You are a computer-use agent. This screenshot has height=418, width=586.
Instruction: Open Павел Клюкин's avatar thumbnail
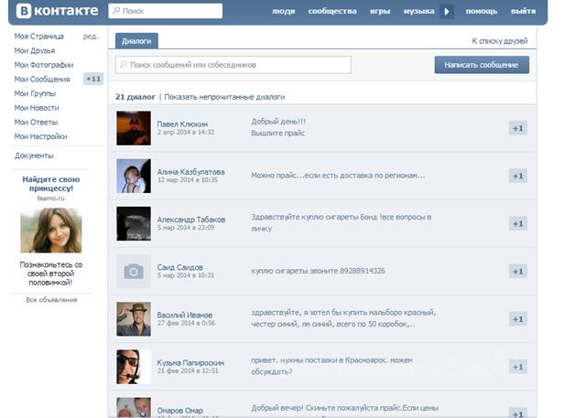click(134, 128)
